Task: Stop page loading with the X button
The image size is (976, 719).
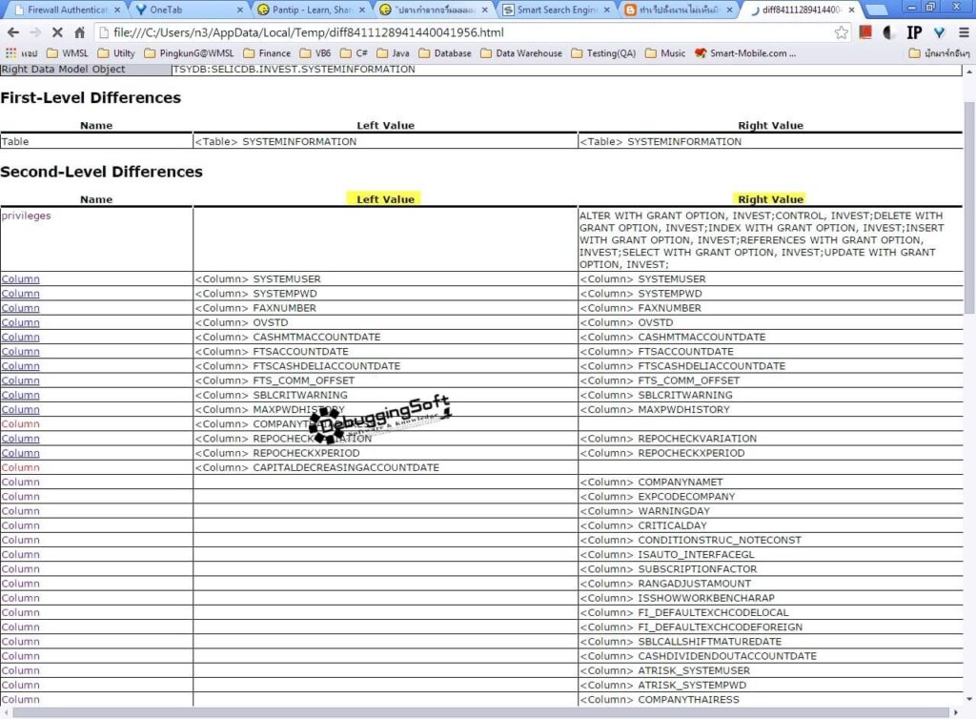Action: [x=57, y=32]
